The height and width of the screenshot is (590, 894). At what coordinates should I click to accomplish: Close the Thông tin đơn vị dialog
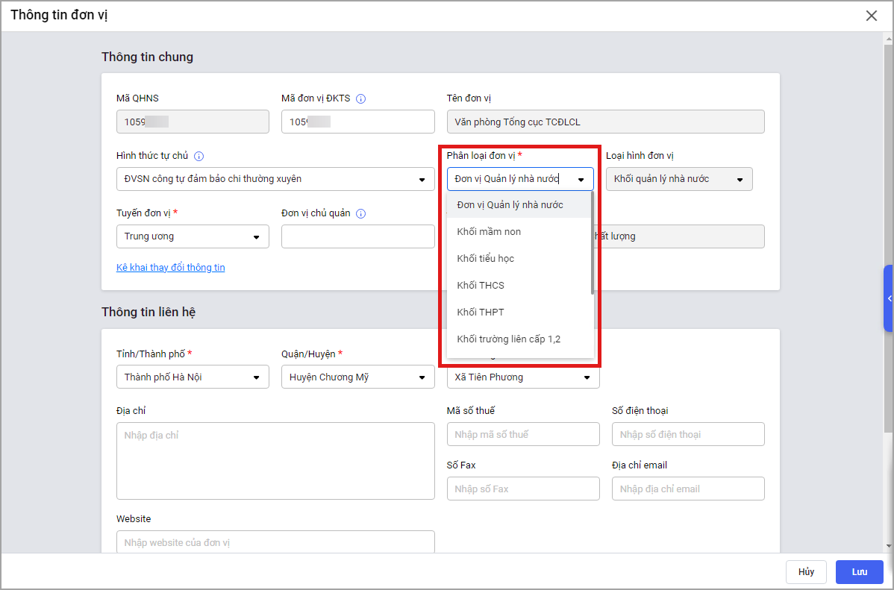point(871,16)
